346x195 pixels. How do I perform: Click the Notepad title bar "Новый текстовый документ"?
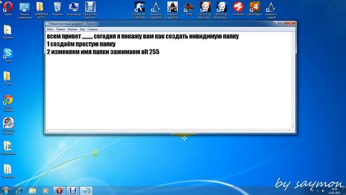click(x=73, y=24)
